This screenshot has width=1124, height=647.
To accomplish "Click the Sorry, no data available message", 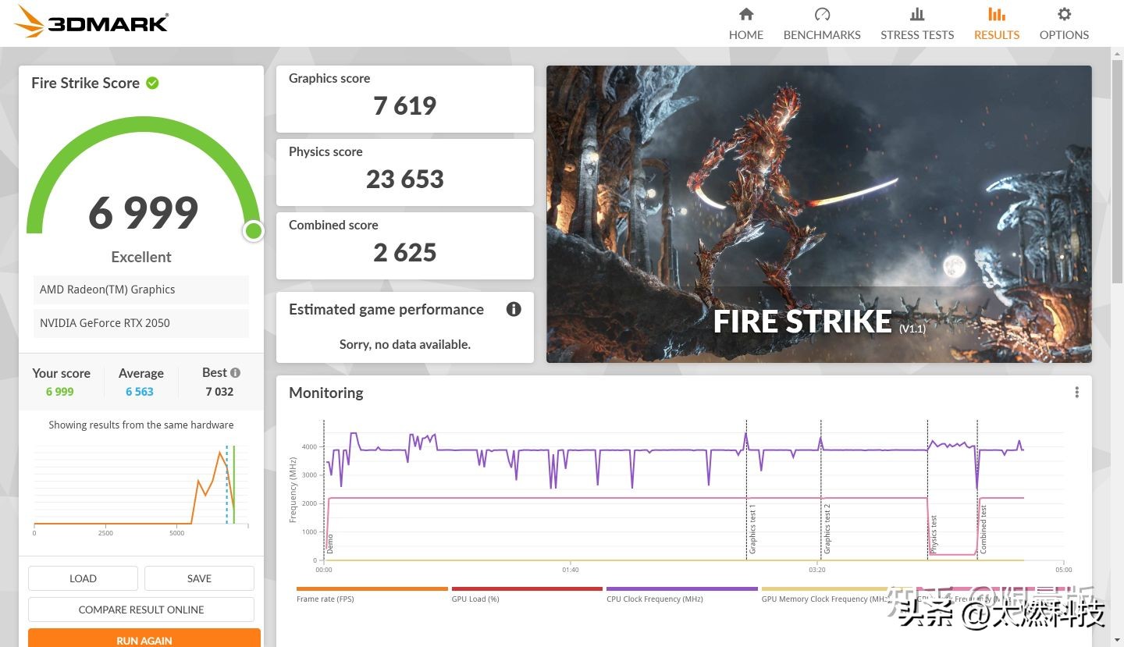I will tap(404, 344).
